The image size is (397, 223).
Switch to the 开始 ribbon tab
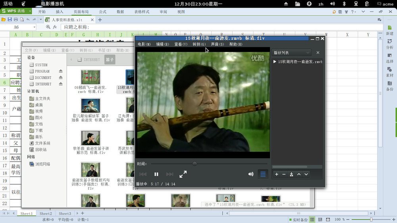click(42, 12)
